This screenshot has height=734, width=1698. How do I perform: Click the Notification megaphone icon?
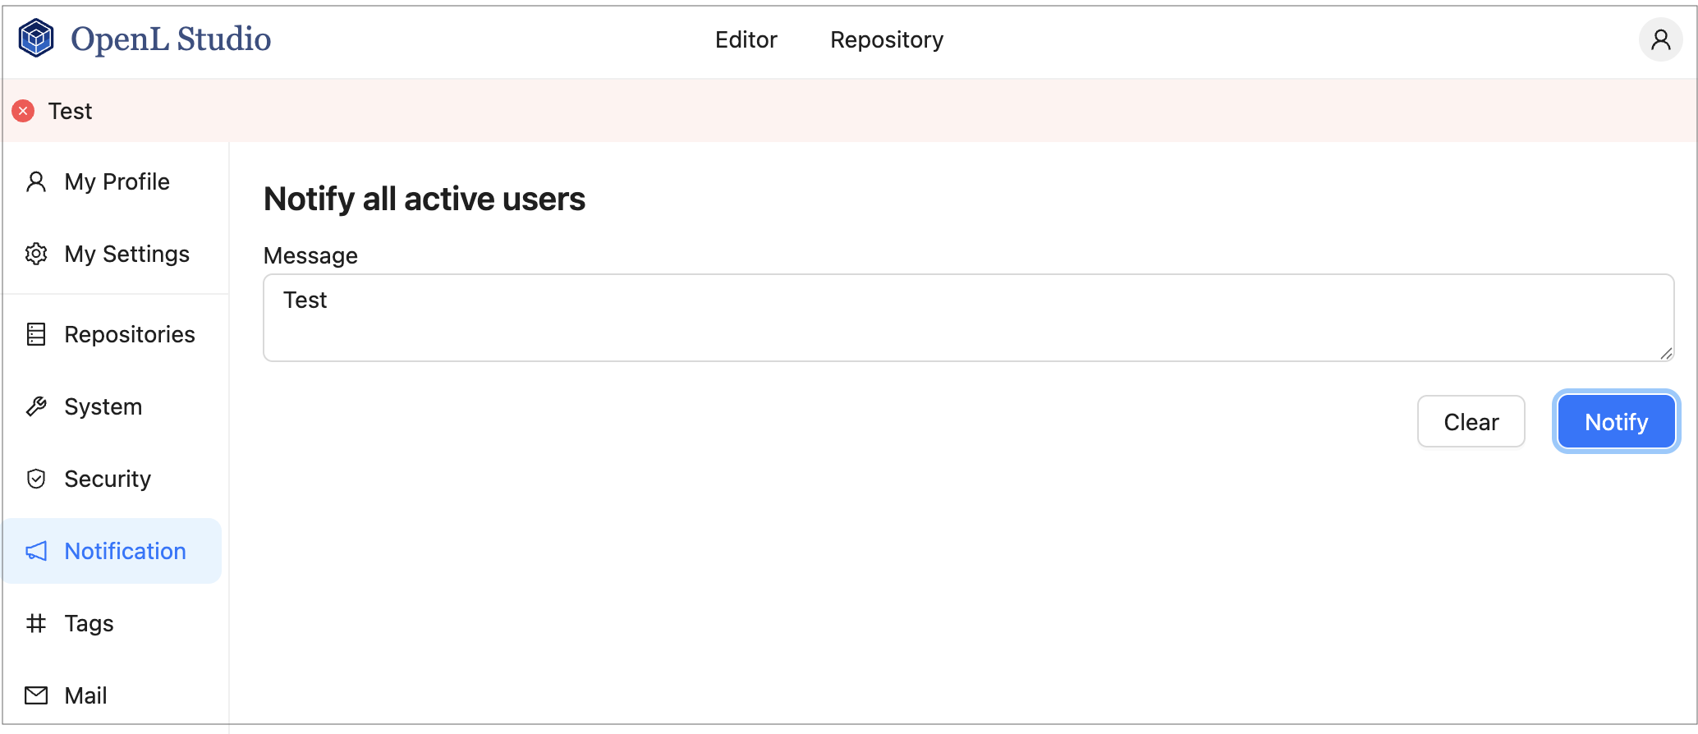[36, 551]
